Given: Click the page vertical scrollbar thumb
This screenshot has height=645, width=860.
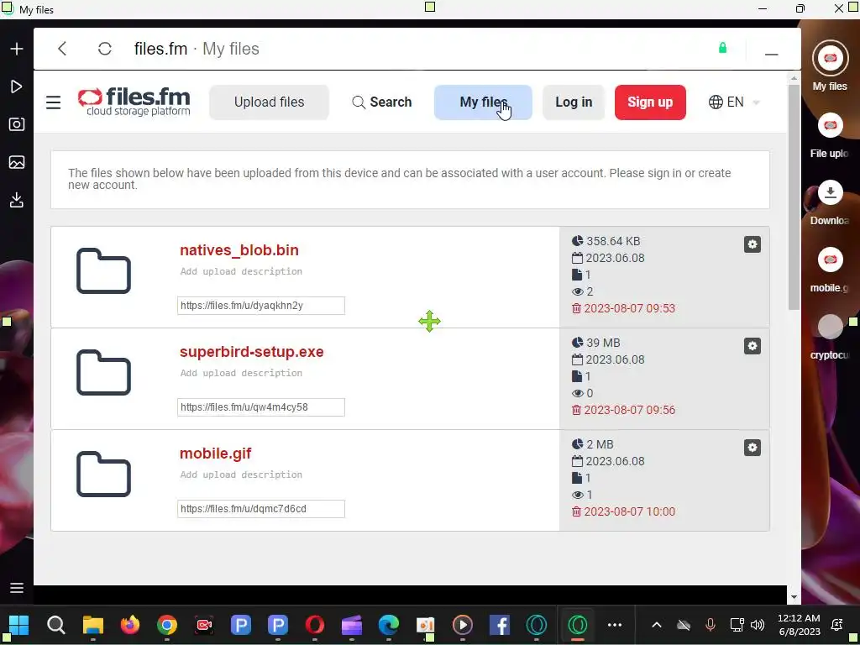Looking at the screenshot, I should 794,197.
